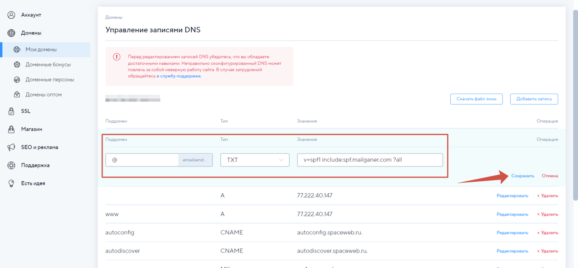Open the Домены section
The height and width of the screenshot is (268, 578).
click(31, 33)
